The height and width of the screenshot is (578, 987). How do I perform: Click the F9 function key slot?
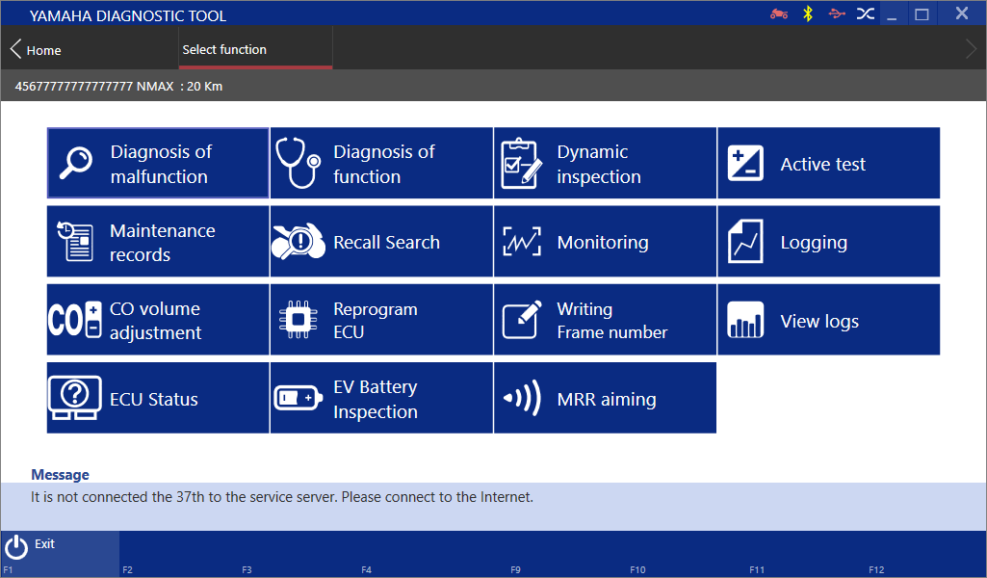[567, 554]
